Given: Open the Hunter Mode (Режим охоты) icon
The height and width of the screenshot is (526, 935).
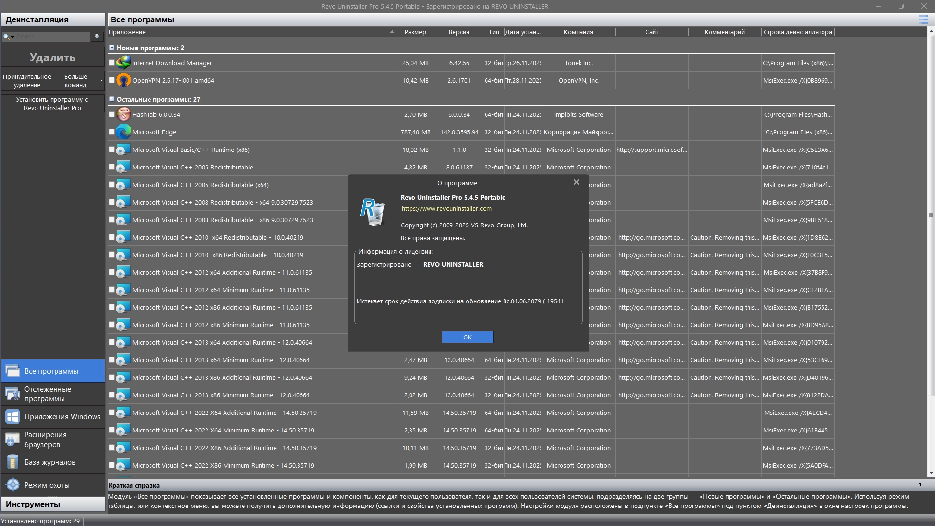Looking at the screenshot, I should pos(13,485).
